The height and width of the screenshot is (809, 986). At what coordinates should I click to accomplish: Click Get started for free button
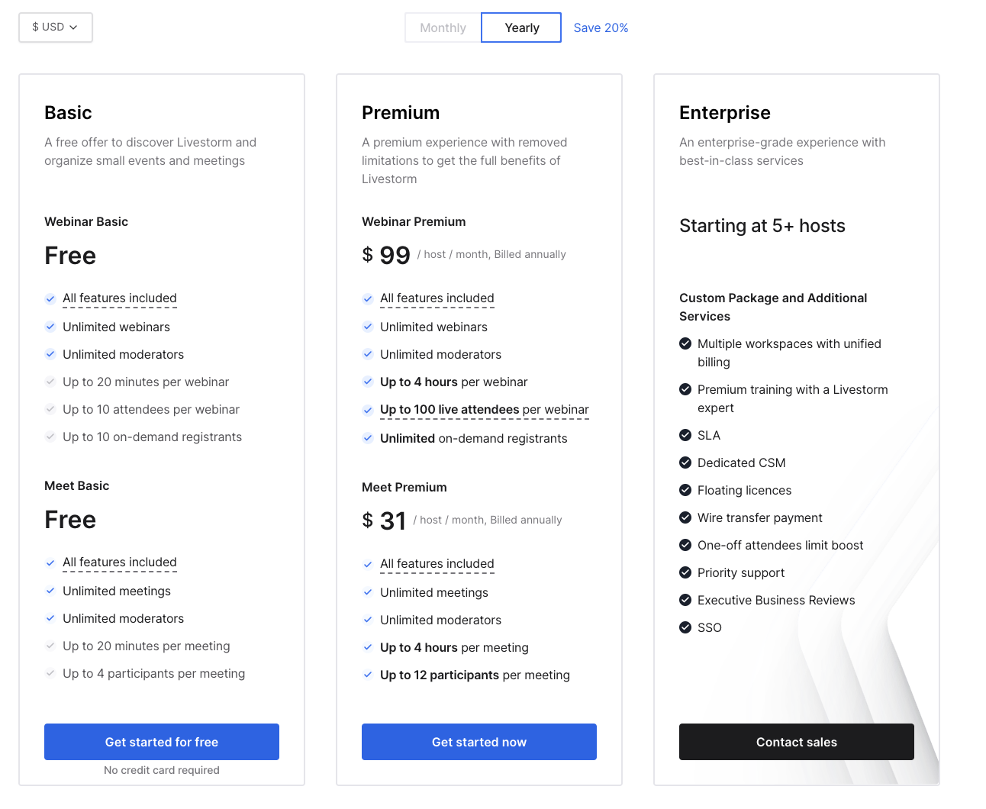162,742
